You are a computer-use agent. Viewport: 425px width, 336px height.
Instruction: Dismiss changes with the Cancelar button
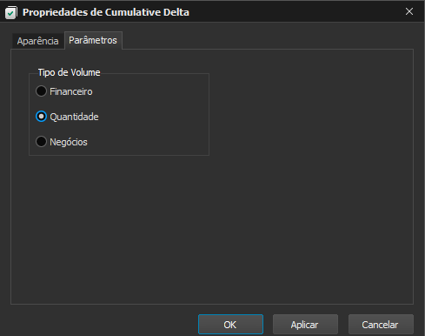coord(381,325)
